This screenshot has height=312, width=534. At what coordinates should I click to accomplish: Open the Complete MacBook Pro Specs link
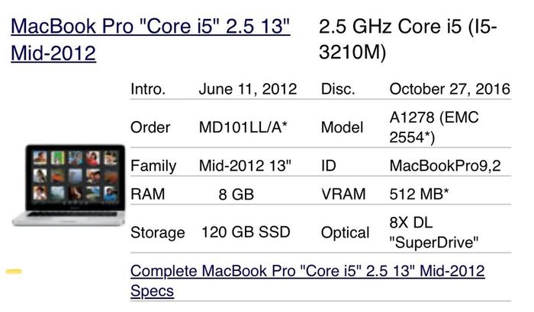307,281
